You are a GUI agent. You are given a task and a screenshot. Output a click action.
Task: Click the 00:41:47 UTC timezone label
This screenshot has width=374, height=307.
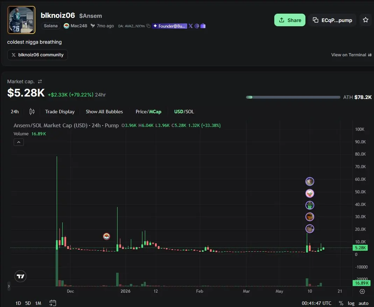pyautogui.click(x=317, y=303)
